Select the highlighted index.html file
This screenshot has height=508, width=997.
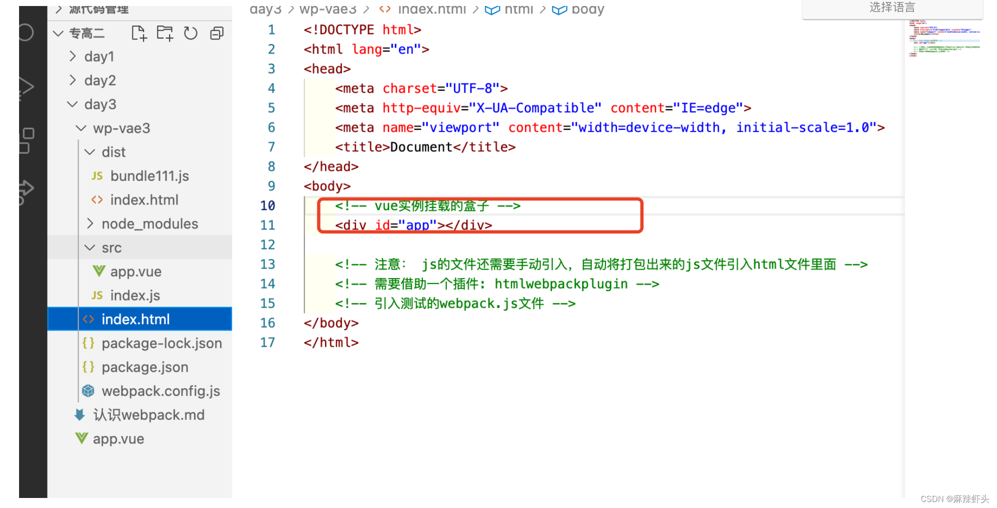click(140, 319)
